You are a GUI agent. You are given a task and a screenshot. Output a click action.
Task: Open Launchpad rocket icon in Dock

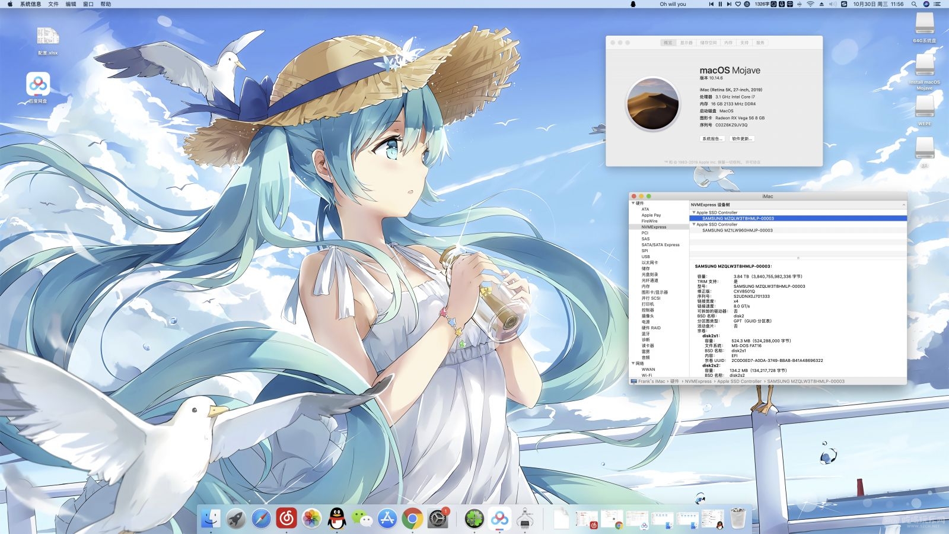236,519
